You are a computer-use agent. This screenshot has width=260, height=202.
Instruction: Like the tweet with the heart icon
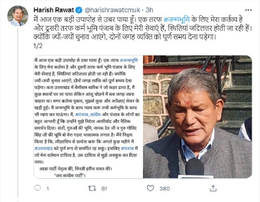tap(150, 188)
